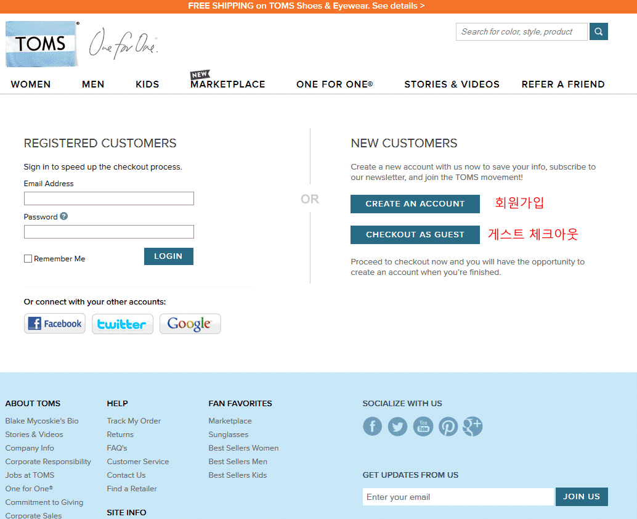Enable the Remember Me checkbox
The image size is (637, 519).
pos(28,259)
